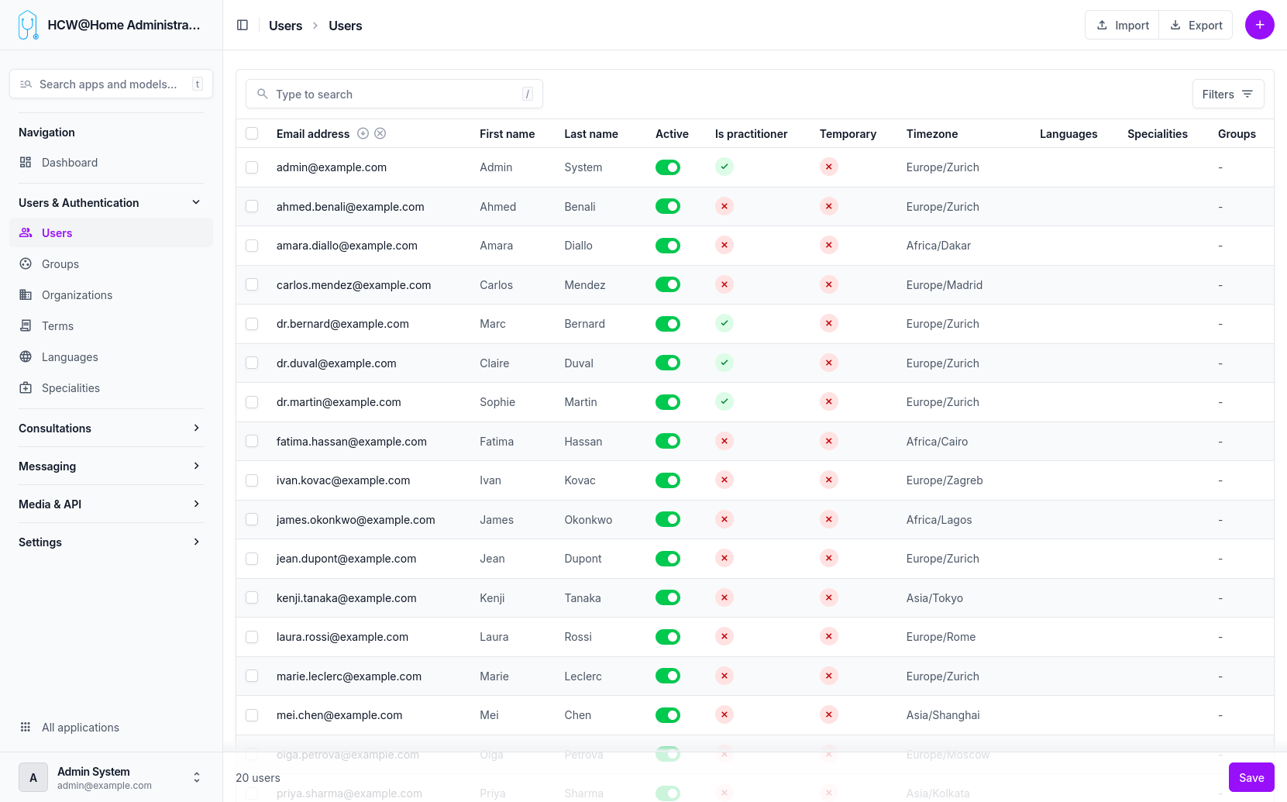Screen dimensions: 1287x802
Task: Click the sort icon beside Email address
Action: (363, 133)
